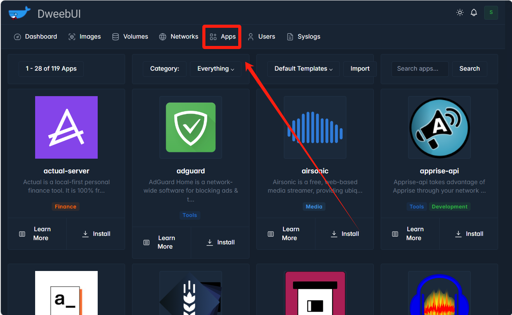
Task: Open Learn More for apprise-api
Action: pyautogui.click(x=410, y=234)
